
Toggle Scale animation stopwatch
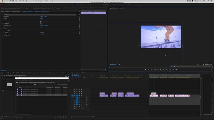tap(4, 18)
